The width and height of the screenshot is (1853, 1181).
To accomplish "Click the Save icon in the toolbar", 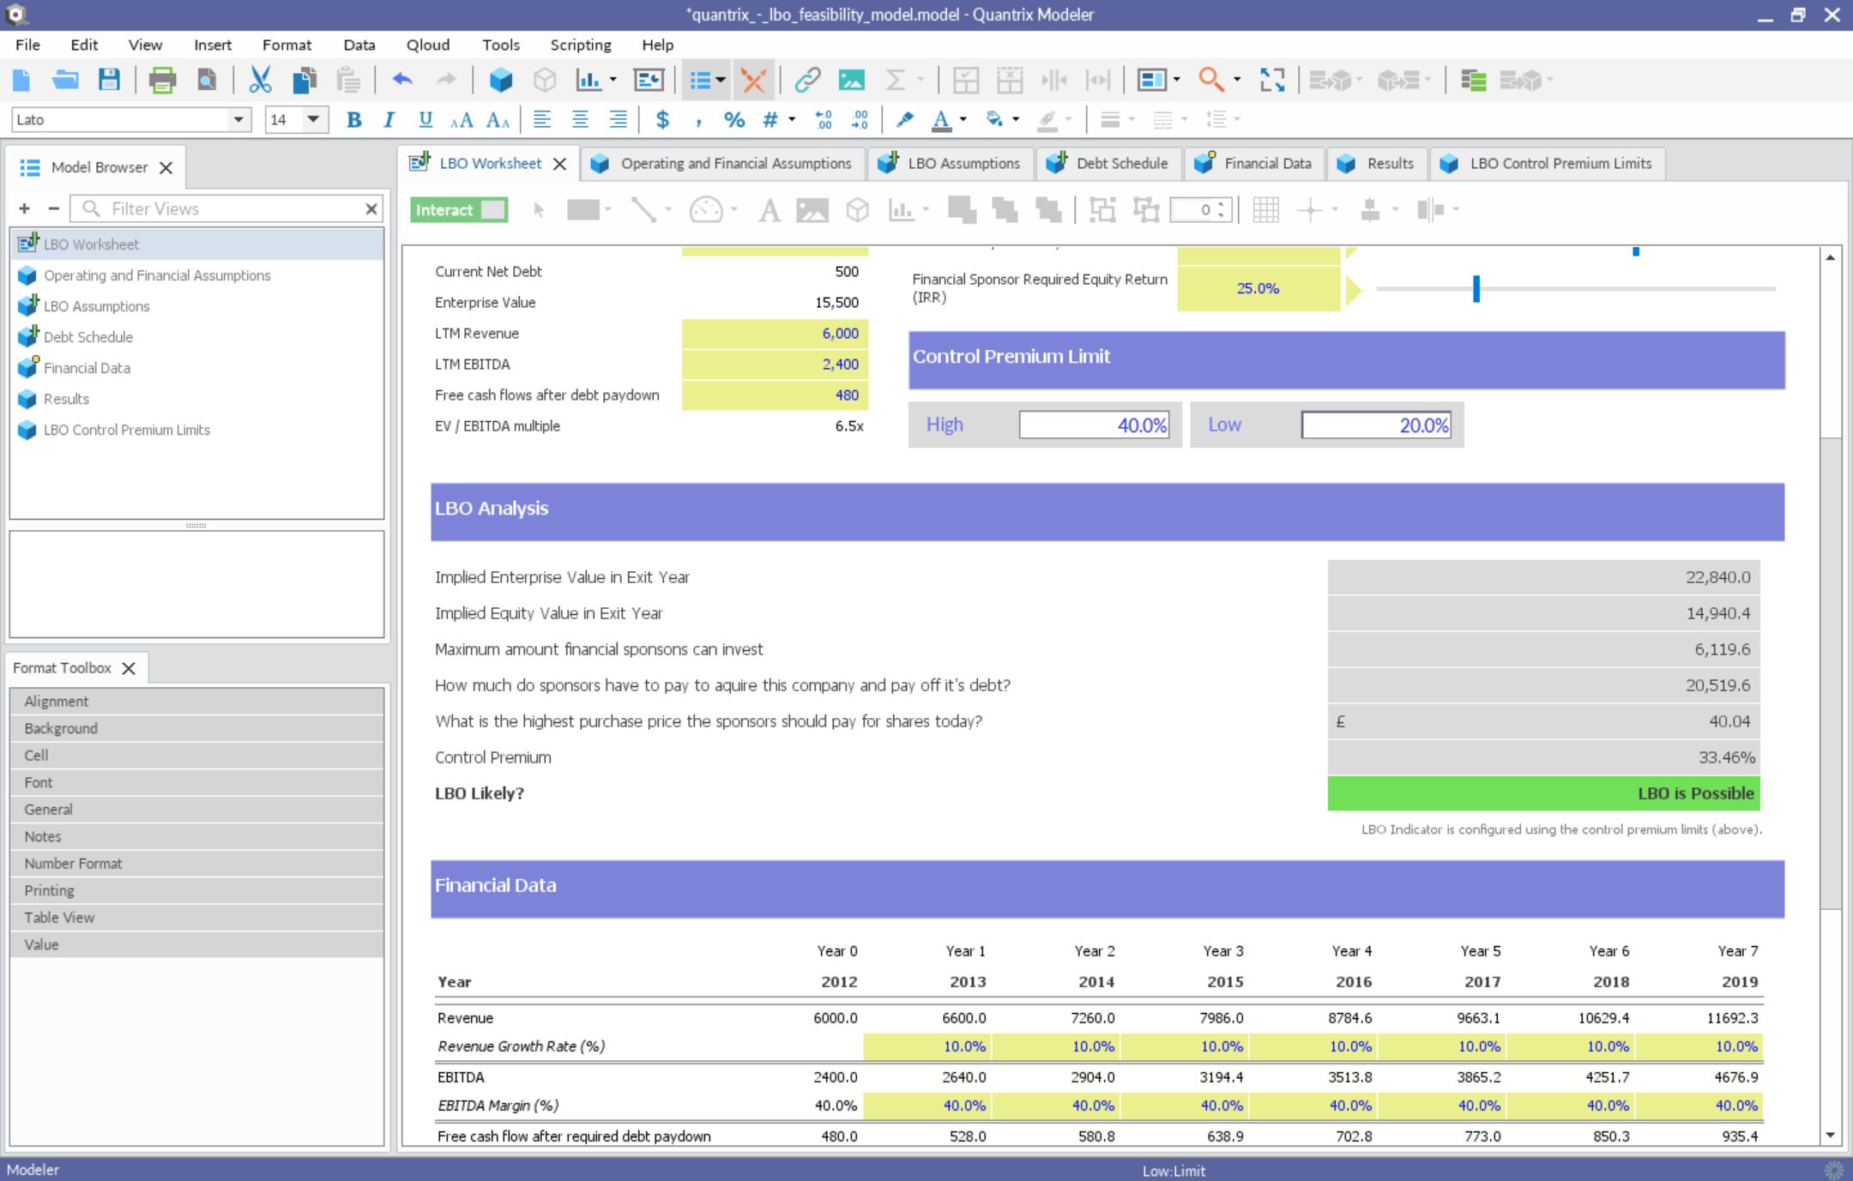I will [x=109, y=80].
